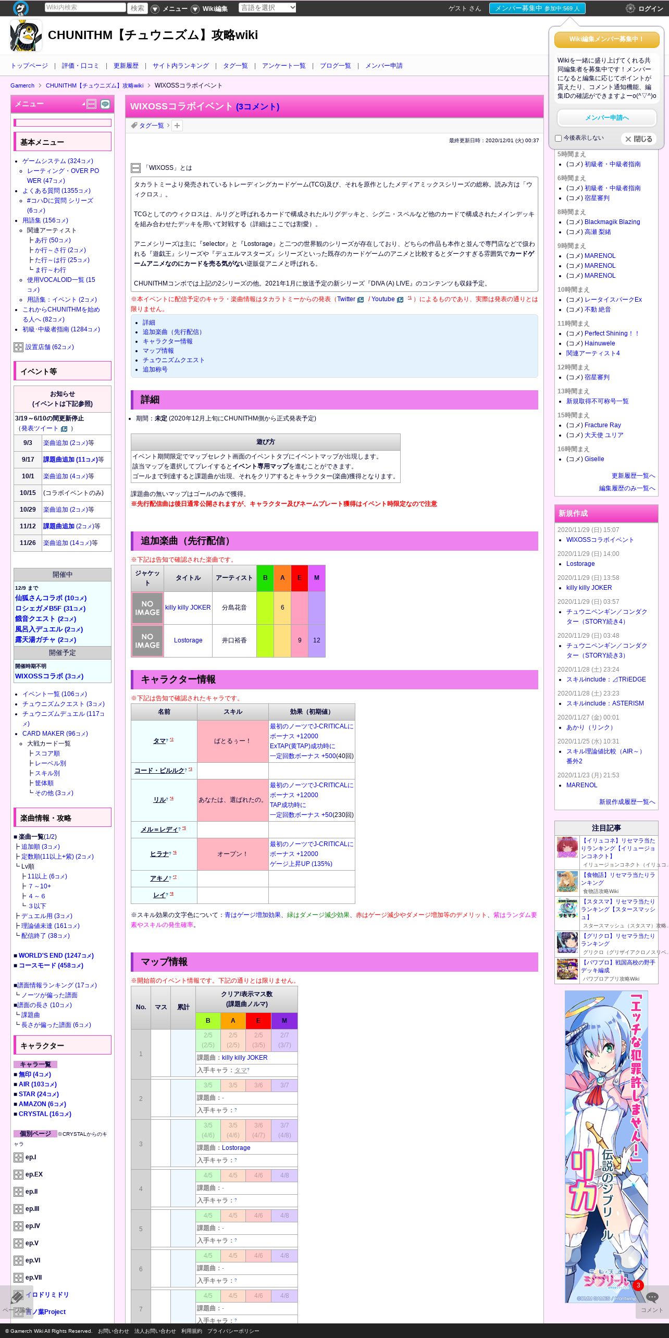Expand the 設置店舗 section
Screen dimensions: 669x1338
pos(18,347)
